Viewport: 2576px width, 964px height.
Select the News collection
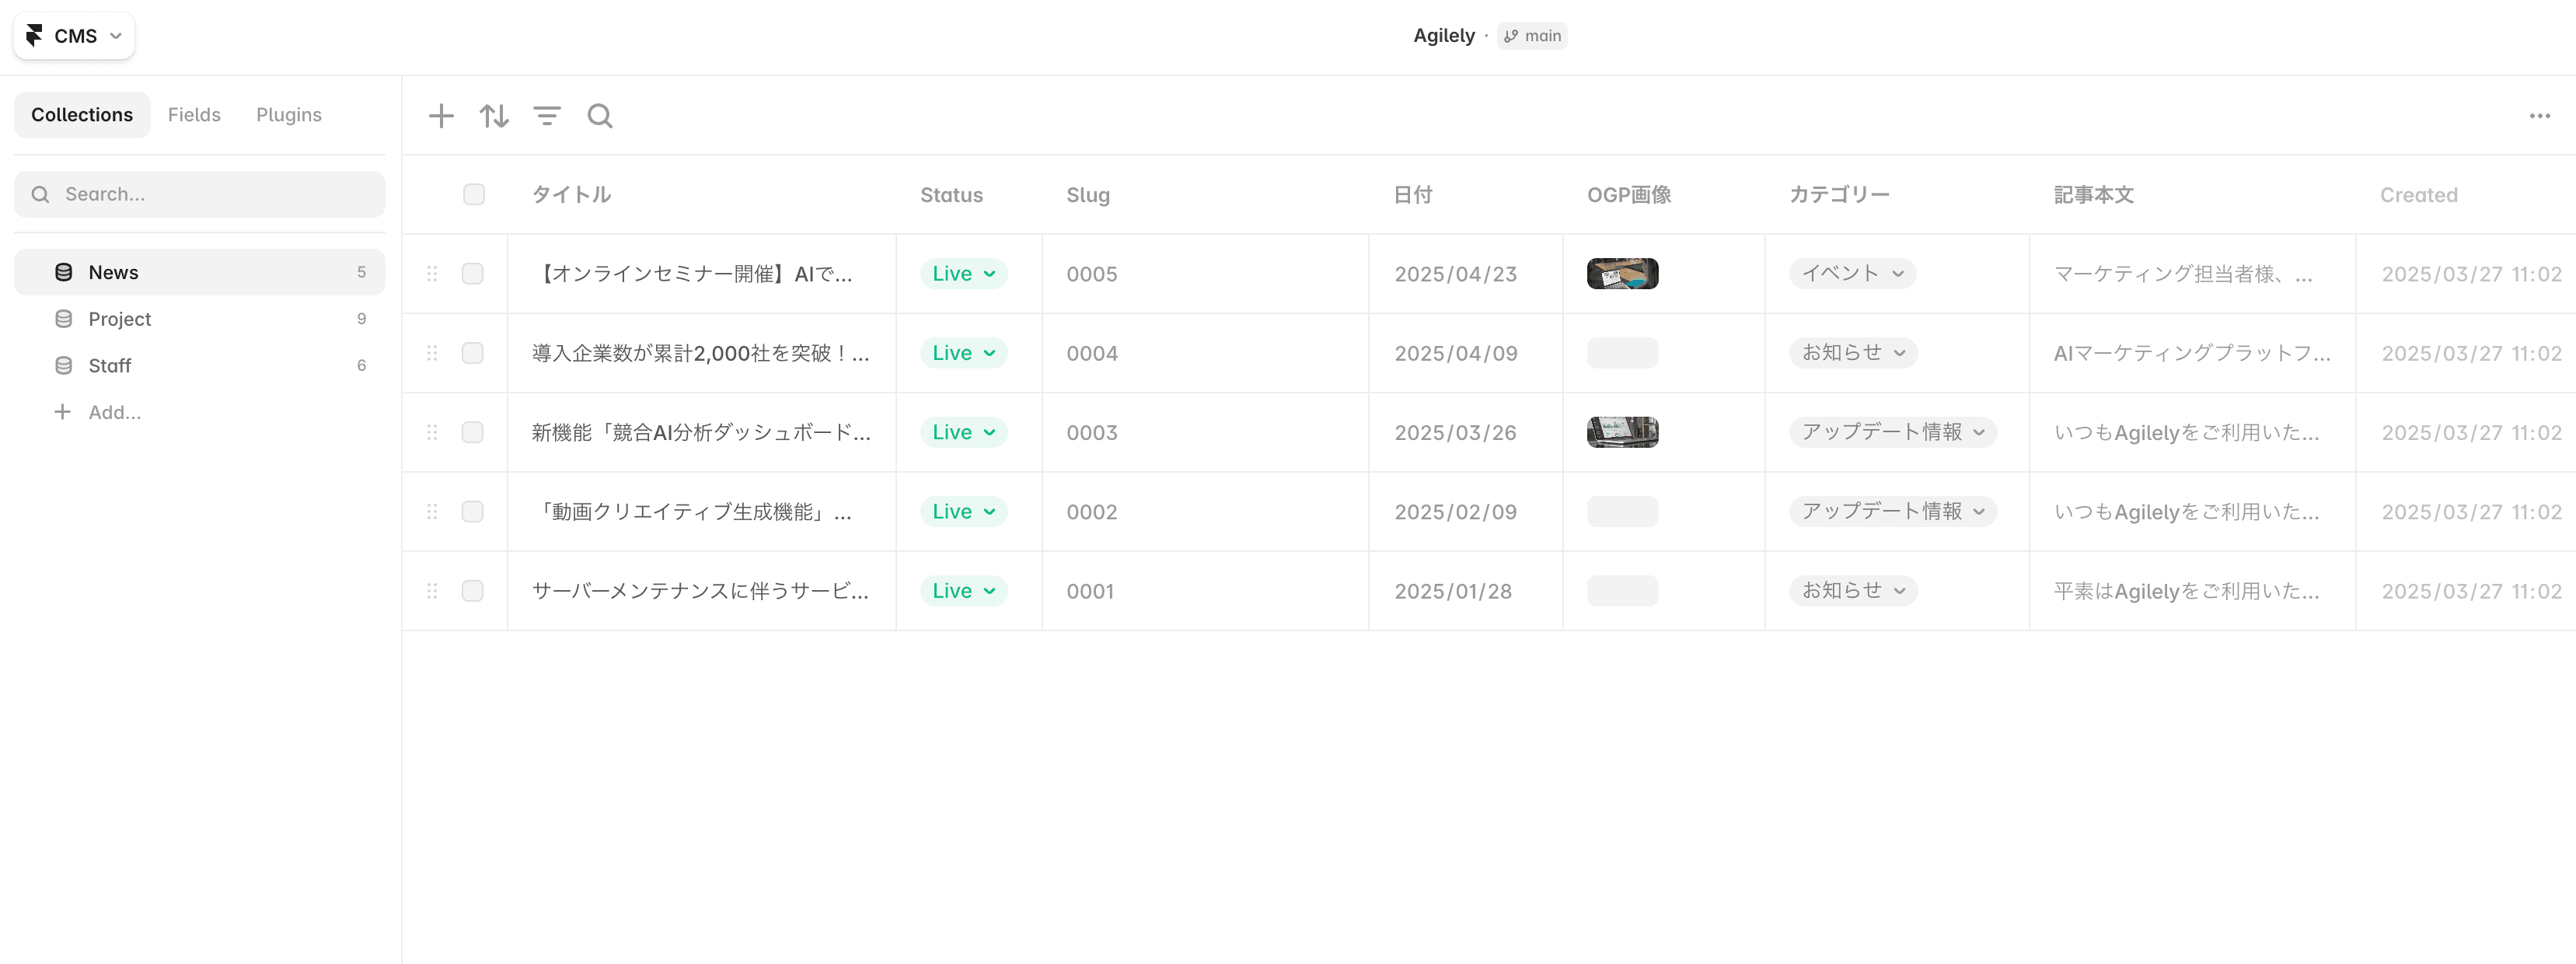[199, 272]
